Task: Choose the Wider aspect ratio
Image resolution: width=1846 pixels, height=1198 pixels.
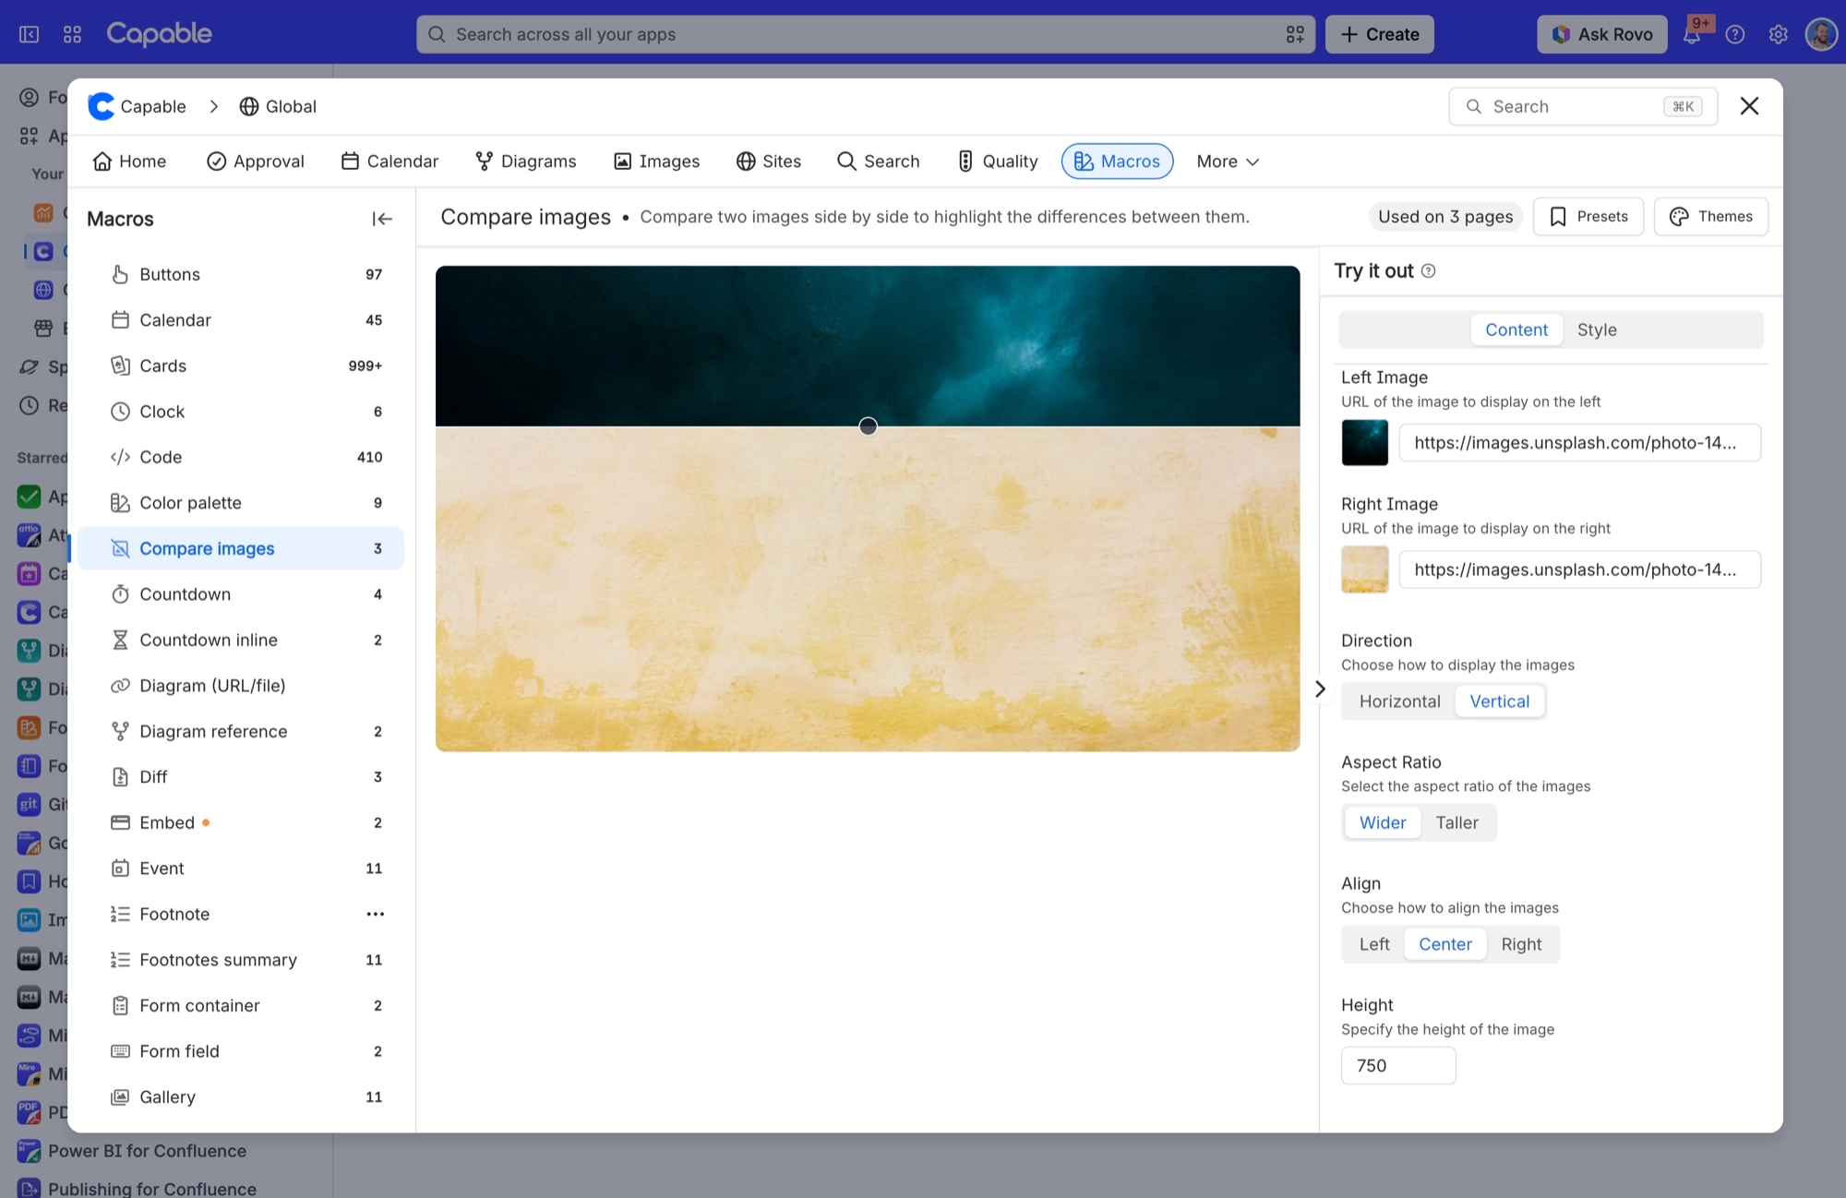Action: tap(1383, 822)
